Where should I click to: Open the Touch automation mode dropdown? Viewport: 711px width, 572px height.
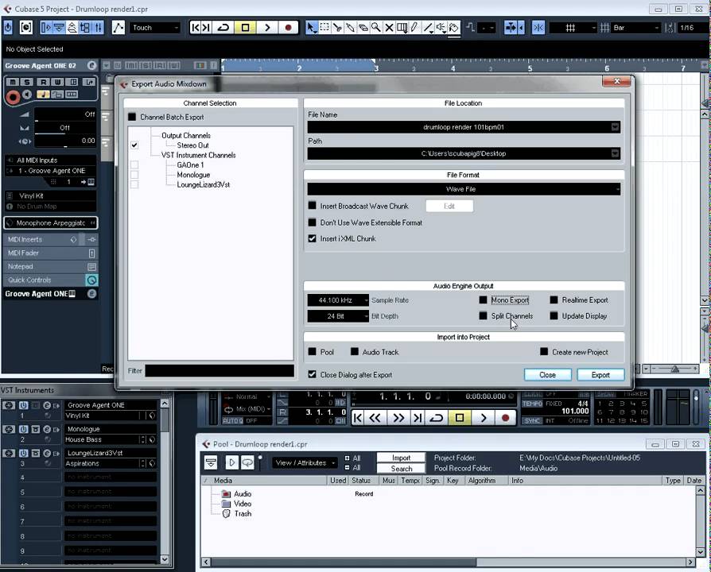tap(155, 28)
